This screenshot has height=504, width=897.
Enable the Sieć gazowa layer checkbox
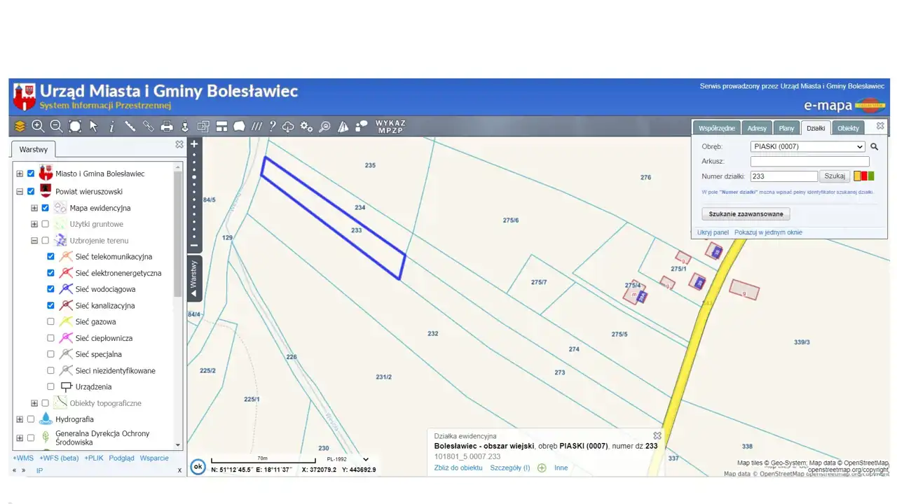pos(50,321)
